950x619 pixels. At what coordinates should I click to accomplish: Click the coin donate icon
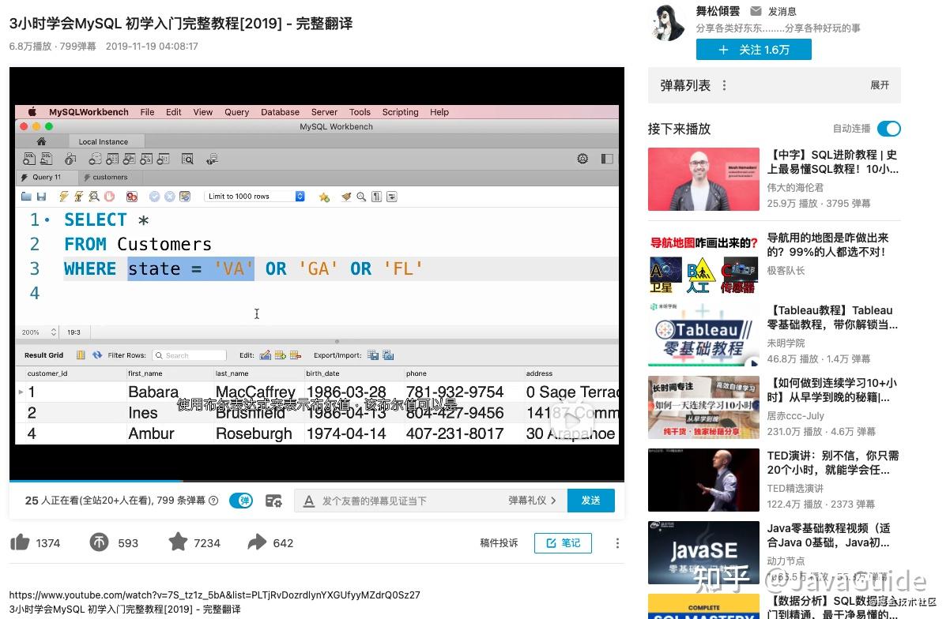98,542
